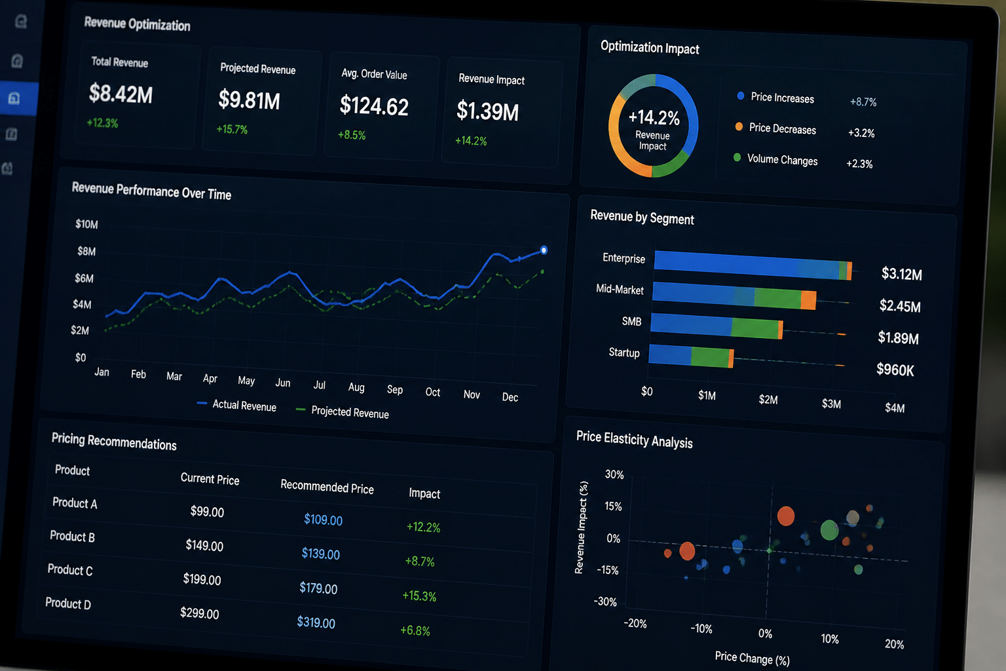
Task: Click the "Recommended Price" column header
Action: coord(327,487)
